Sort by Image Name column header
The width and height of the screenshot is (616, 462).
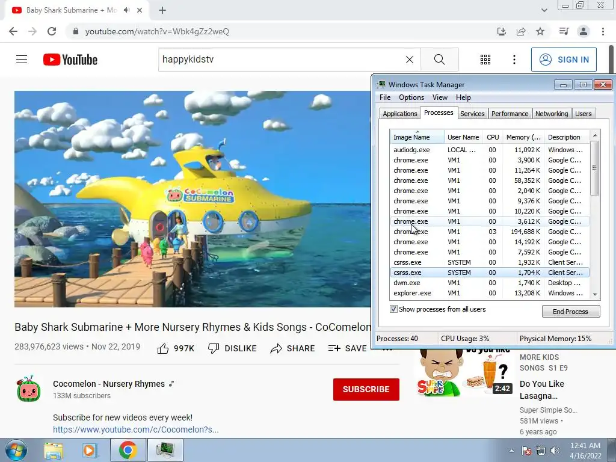click(x=417, y=137)
